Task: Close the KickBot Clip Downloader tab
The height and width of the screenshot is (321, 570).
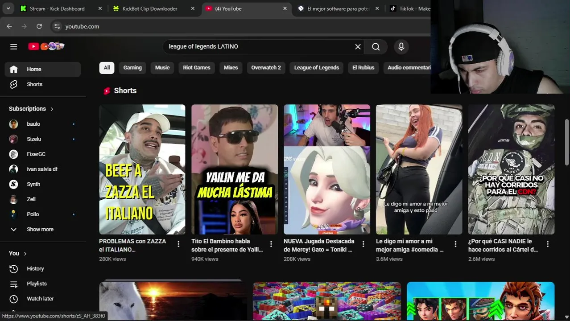Action: tap(193, 8)
